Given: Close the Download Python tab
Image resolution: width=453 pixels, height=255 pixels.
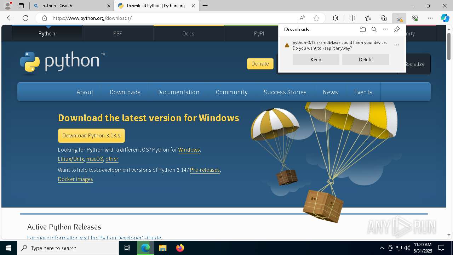Looking at the screenshot, I should pyautogui.click(x=193, y=6).
